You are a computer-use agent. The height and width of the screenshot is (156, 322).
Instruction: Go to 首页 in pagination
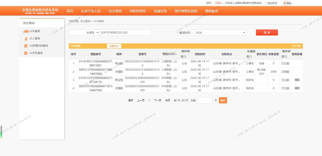[x=131, y=100]
